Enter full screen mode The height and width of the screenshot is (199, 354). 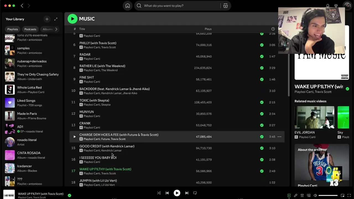[349, 195]
